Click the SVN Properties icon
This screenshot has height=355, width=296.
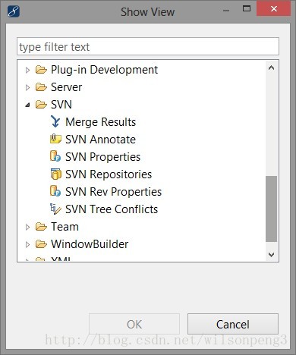[x=55, y=156]
